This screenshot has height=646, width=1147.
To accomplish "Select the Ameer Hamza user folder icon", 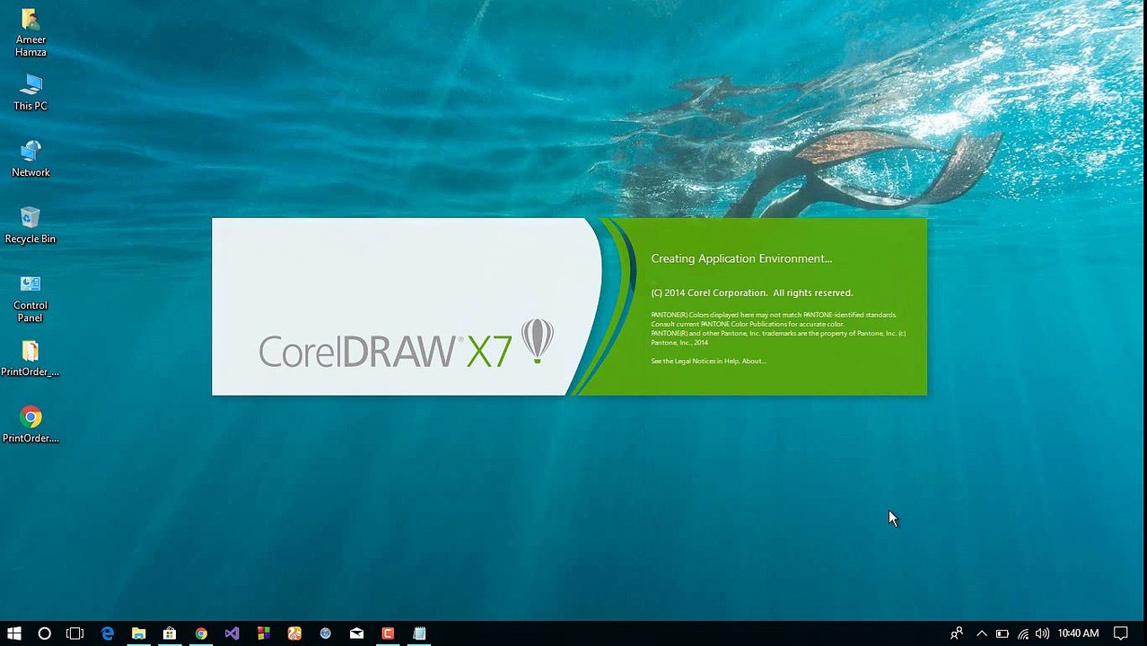I will pos(31,32).
